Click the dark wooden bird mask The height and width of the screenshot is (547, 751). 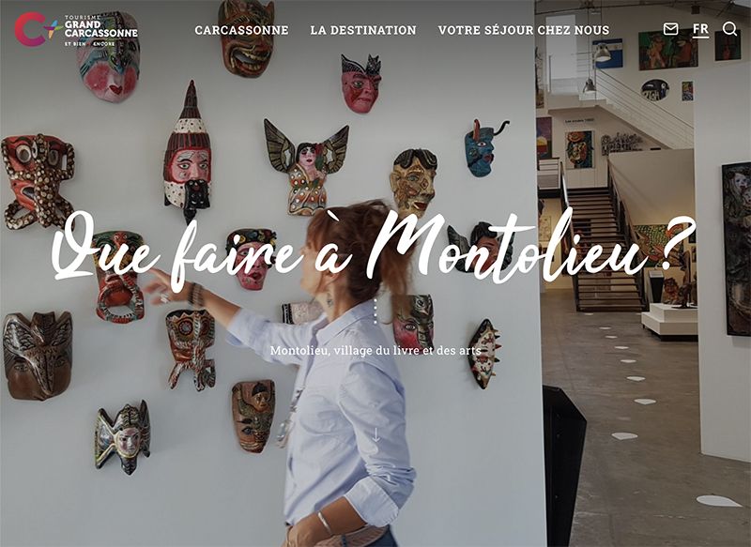(x=38, y=356)
